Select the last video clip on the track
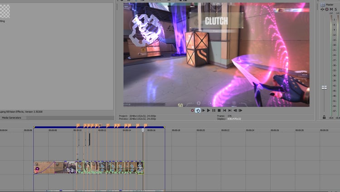 tap(140, 168)
